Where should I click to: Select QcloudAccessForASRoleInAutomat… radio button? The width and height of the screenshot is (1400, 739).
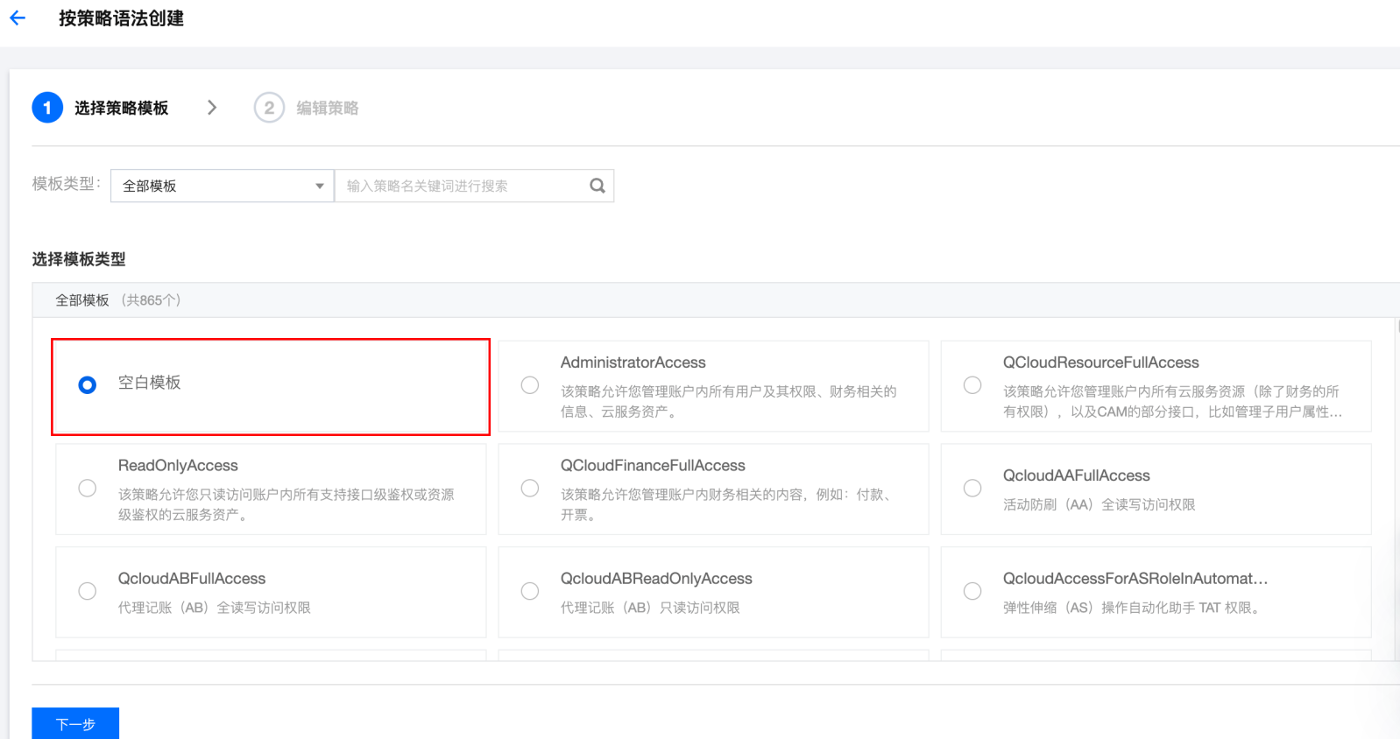point(972,591)
